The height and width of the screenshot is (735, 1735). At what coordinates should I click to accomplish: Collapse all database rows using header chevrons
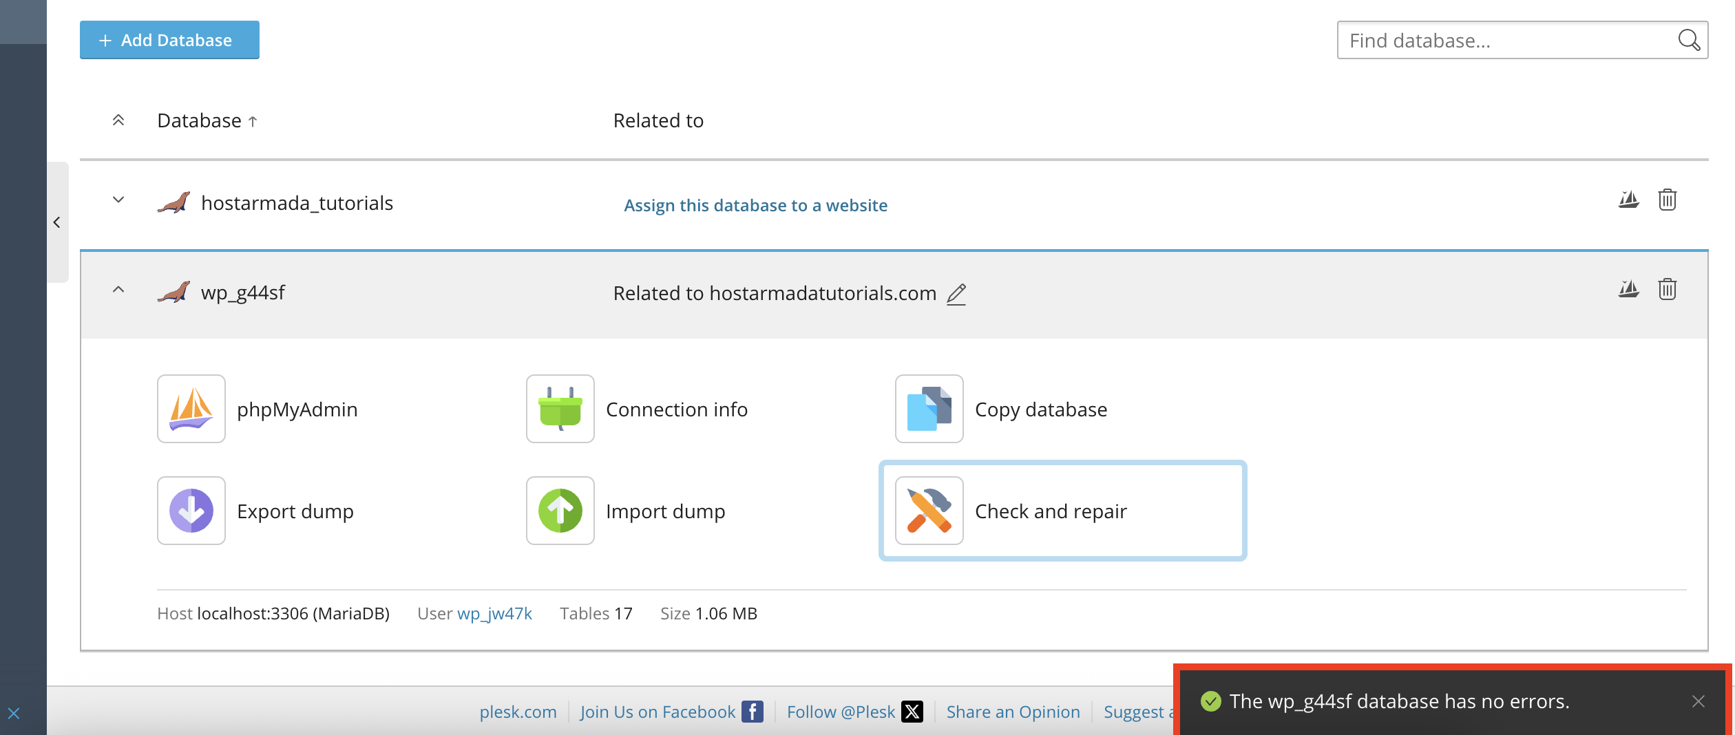(118, 120)
